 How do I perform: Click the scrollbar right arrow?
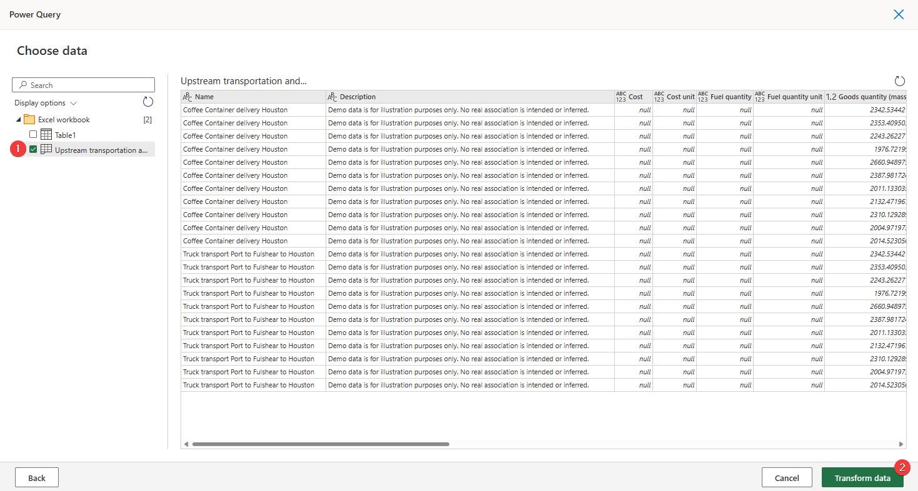tap(901, 444)
